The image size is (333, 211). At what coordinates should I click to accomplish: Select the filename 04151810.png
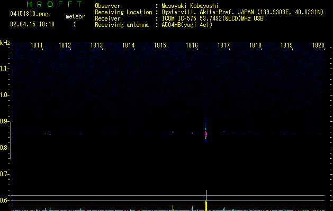(29, 14)
